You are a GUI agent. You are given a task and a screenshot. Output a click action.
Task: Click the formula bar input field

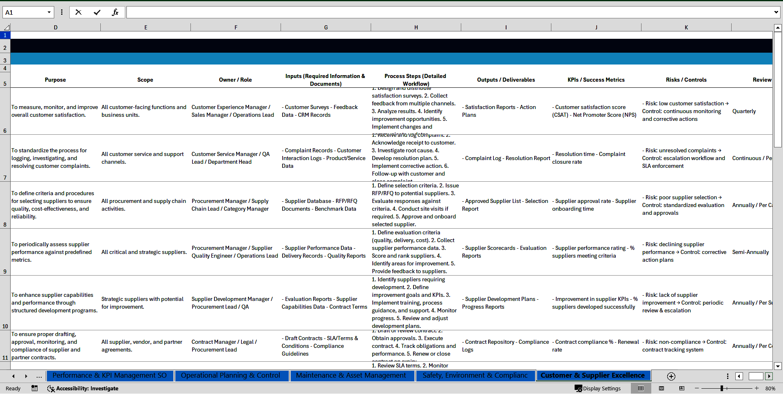pos(449,12)
